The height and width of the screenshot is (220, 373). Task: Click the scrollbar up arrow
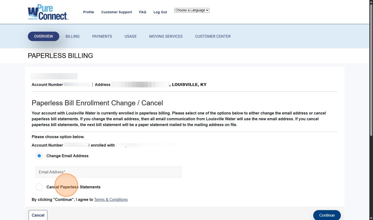[371, 2]
